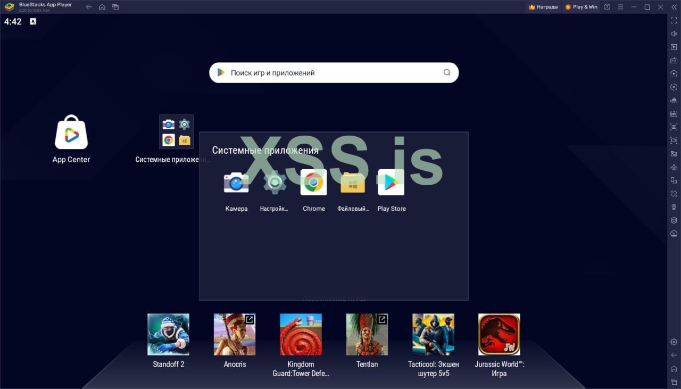Screen dimensions: 681x389
Task: Open the Play & Win button
Action: (x=581, y=7)
